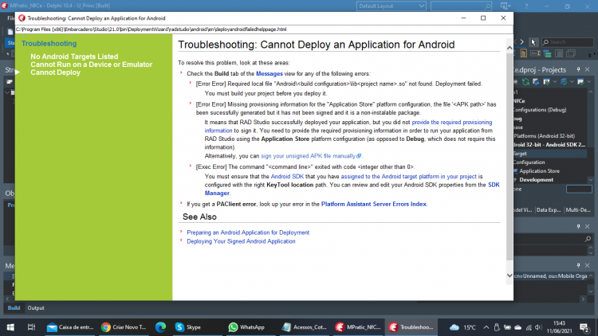
Task: Switch to the Output tab
Action: point(36,308)
